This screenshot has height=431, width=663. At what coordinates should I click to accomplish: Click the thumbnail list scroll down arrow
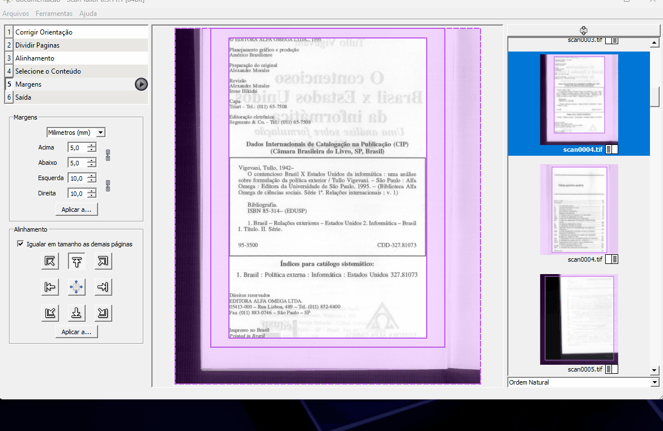[654, 370]
